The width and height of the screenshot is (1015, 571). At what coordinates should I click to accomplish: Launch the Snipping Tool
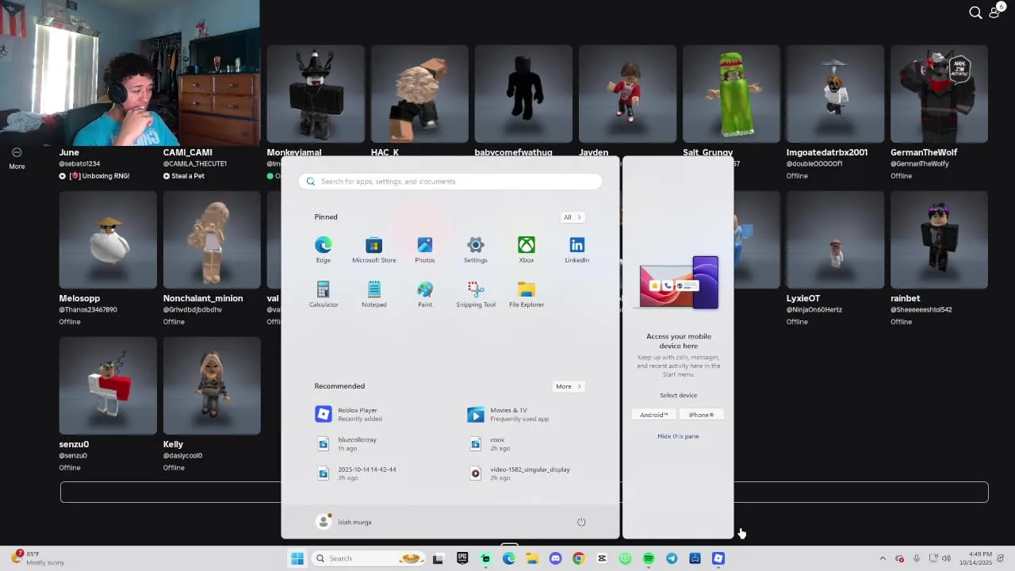click(475, 294)
